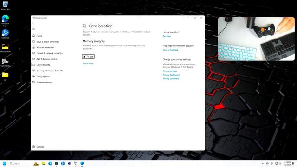Open the Get help link
Viewport: 297px width, 167px height.
coord(167,36)
